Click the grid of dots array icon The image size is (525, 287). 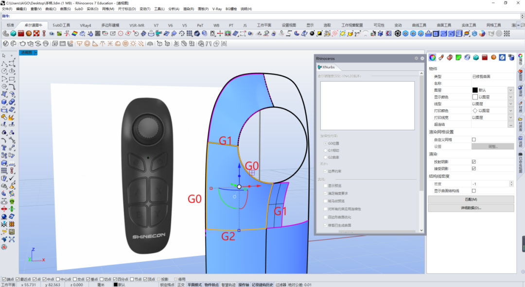click(190, 34)
